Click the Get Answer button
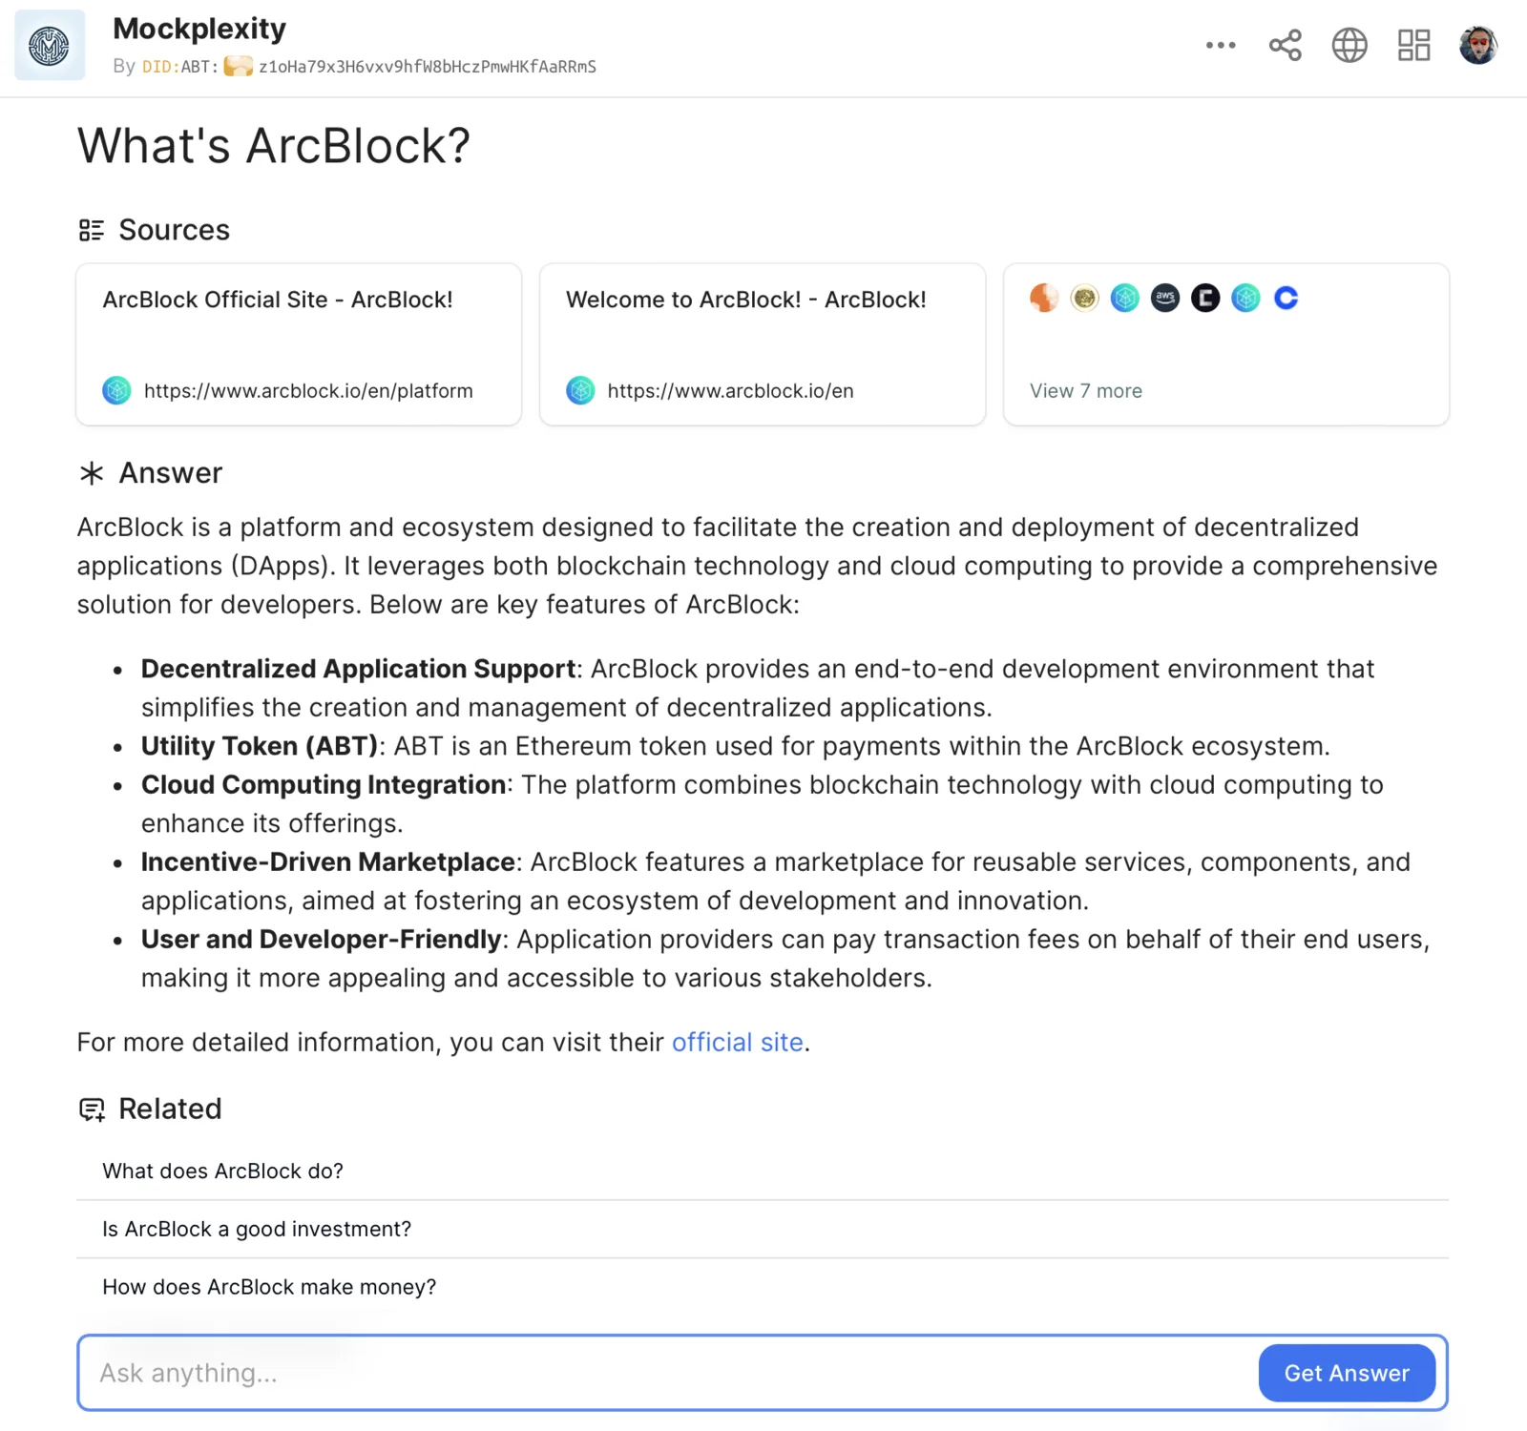 [1347, 1373]
